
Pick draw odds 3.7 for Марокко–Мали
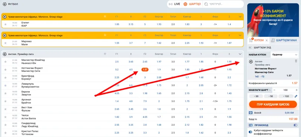[131, 43]
